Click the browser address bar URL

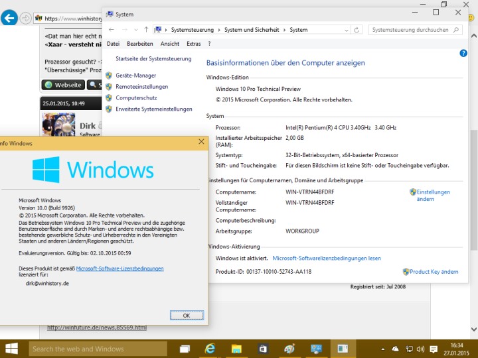(x=73, y=19)
